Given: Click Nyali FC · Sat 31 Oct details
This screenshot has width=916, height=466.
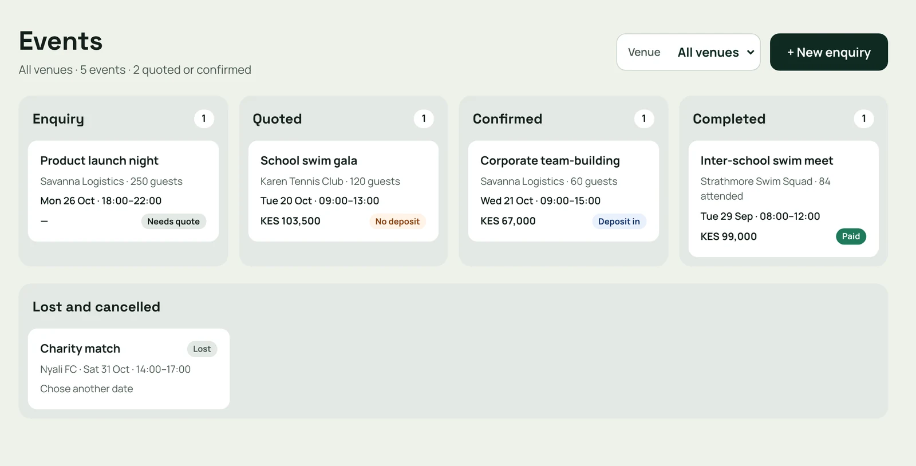Looking at the screenshot, I should coord(115,369).
